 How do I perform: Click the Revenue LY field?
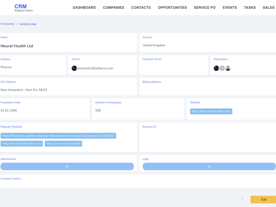pyautogui.click(x=208, y=137)
